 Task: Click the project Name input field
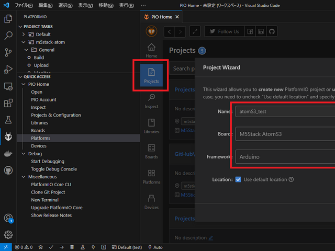285,111
